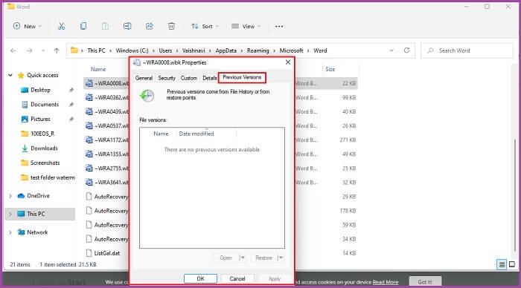
Task: Refresh the Word folder view
Action: [406, 50]
